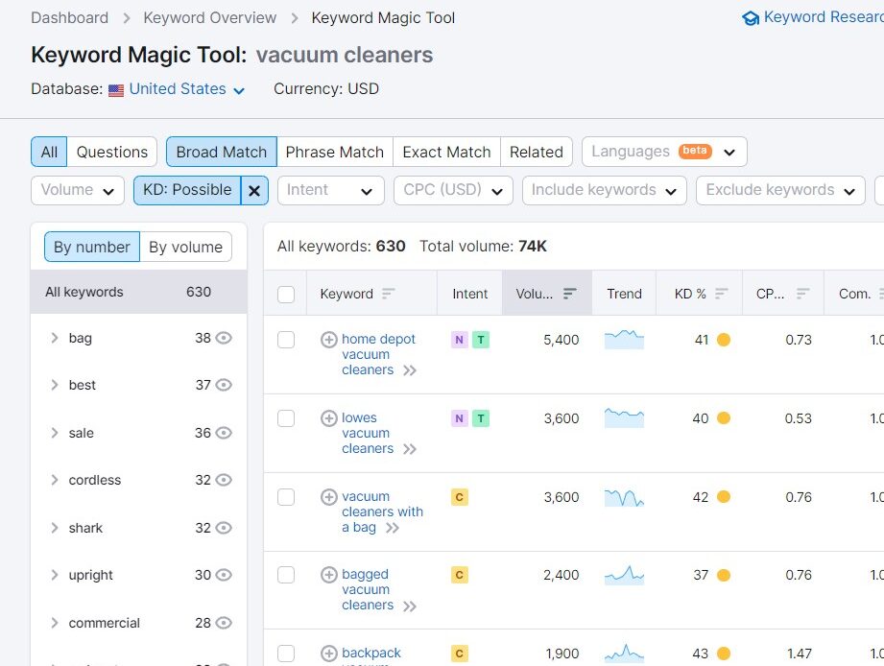Click T intent badge for home depot row
Viewport: 884px width, 666px height.
481,340
